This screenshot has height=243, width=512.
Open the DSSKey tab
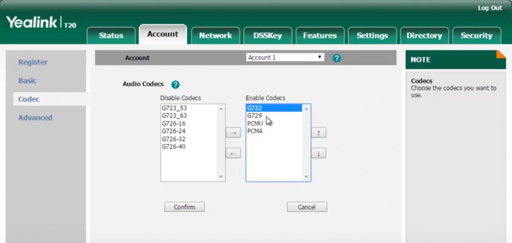[x=267, y=36]
